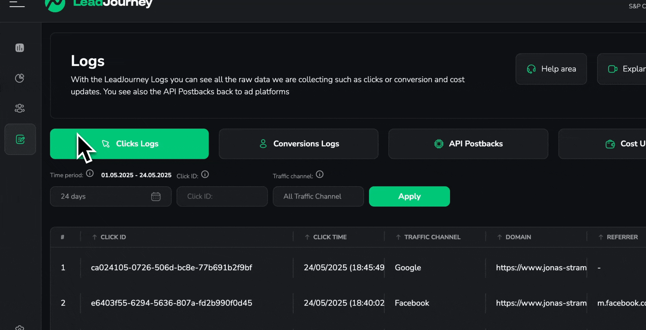This screenshot has width=646, height=330.
Task: Switch to the Clicks Logs tab
Action: (129, 144)
